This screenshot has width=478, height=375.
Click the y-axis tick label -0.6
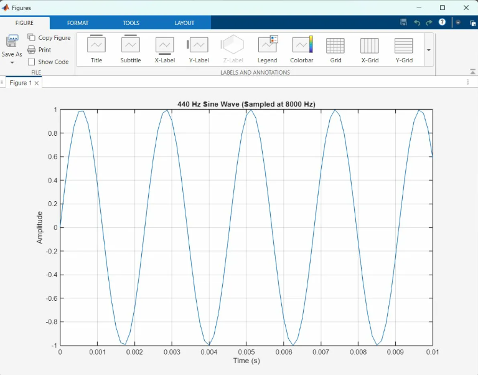51,298
